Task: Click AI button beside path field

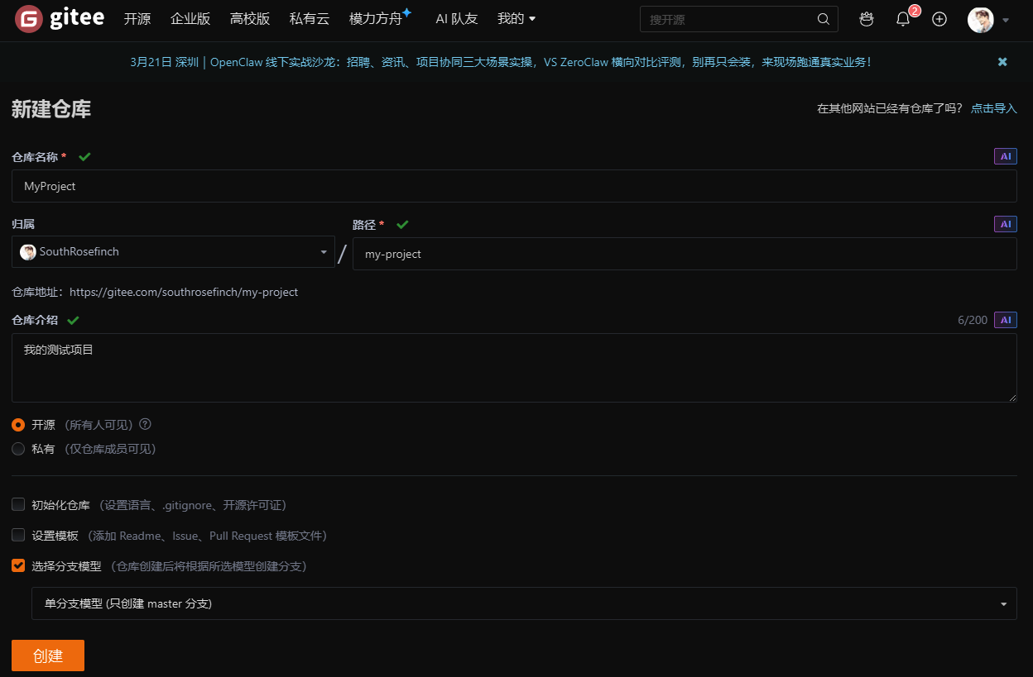Action: pos(1006,224)
